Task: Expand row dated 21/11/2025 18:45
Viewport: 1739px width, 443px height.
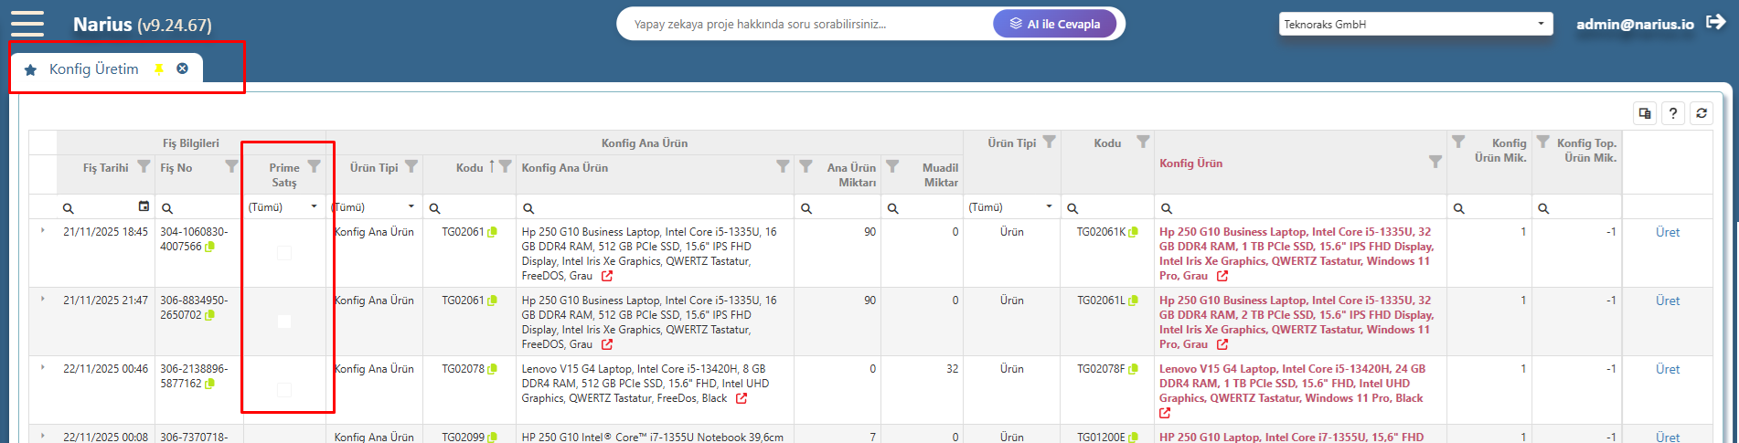Action: (x=43, y=231)
